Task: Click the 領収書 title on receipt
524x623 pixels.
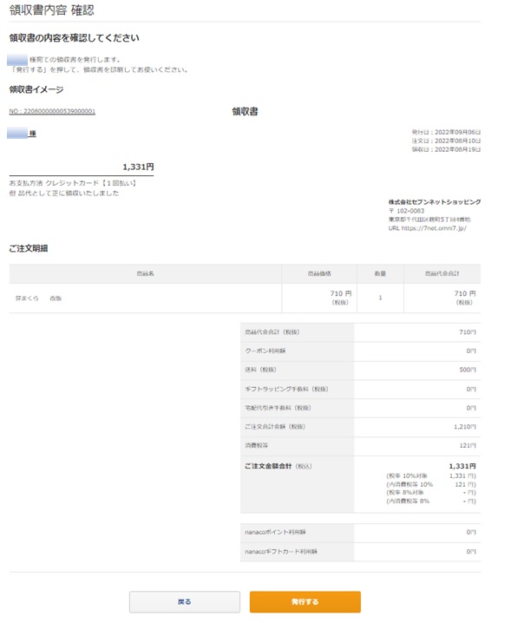Action: click(245, 112)
